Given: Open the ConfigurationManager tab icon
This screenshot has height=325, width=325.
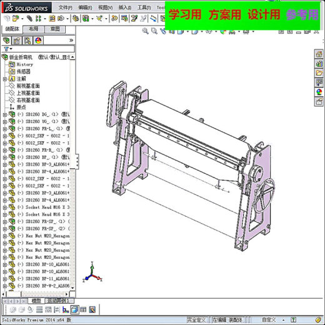Looking at the screenshot, I should tap(27, 41).
